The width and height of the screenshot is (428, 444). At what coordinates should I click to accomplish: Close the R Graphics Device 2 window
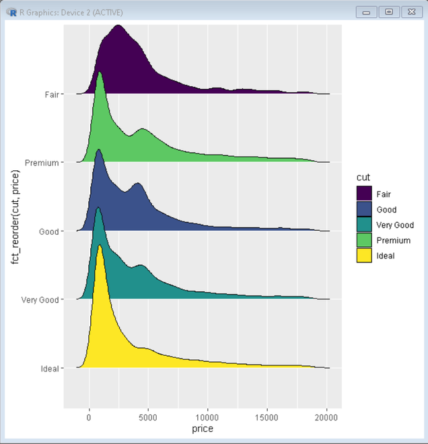412,12
